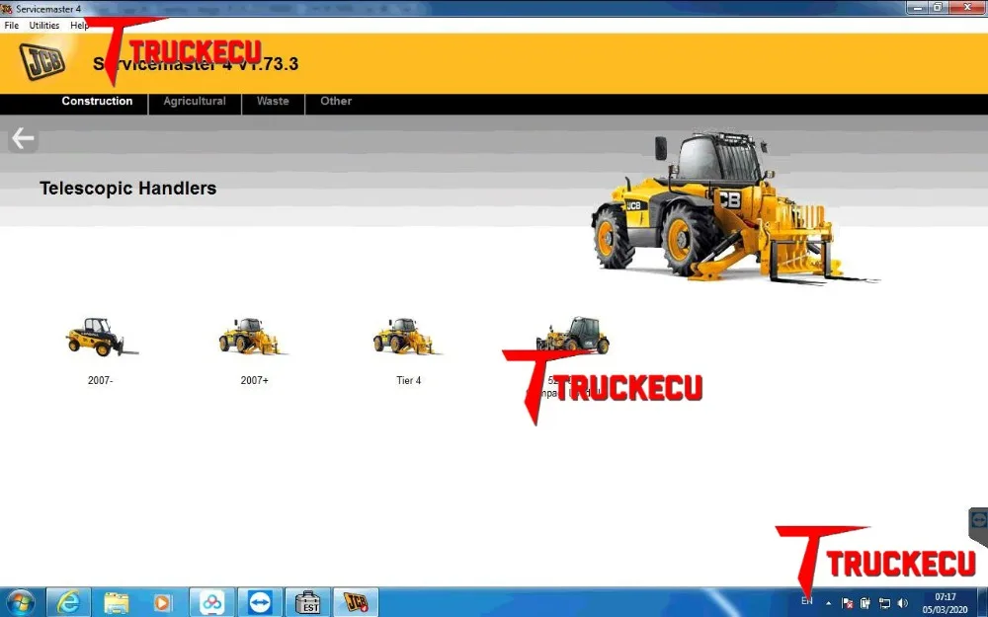Screen dimensions: 988x617
Task: Click the Servicemaster 4 title bar icon
Action: point(7,9)
